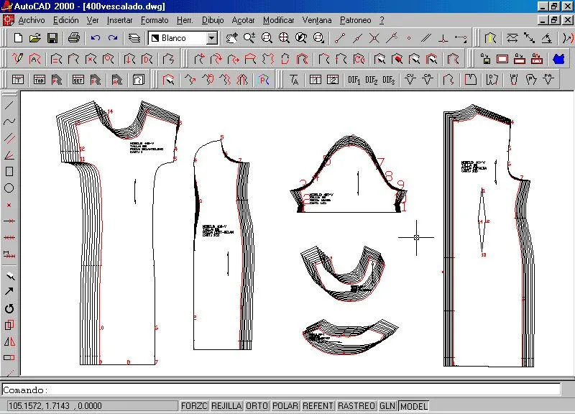Image resolution: width=575 pixels, height=414 pixels.
Task: Save the drawing using the floppy disk icon
Action: 52,38
